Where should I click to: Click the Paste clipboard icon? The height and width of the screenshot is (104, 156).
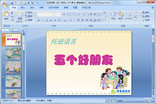[x=6, y=14]
